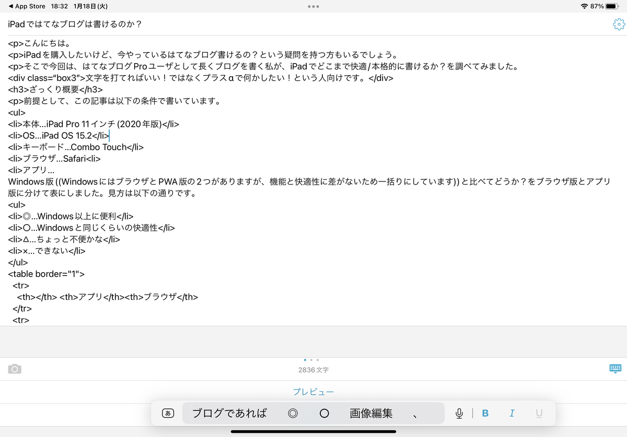Click the table header row with アプリ
Screen dimensions: 627x437
(108, 297)
